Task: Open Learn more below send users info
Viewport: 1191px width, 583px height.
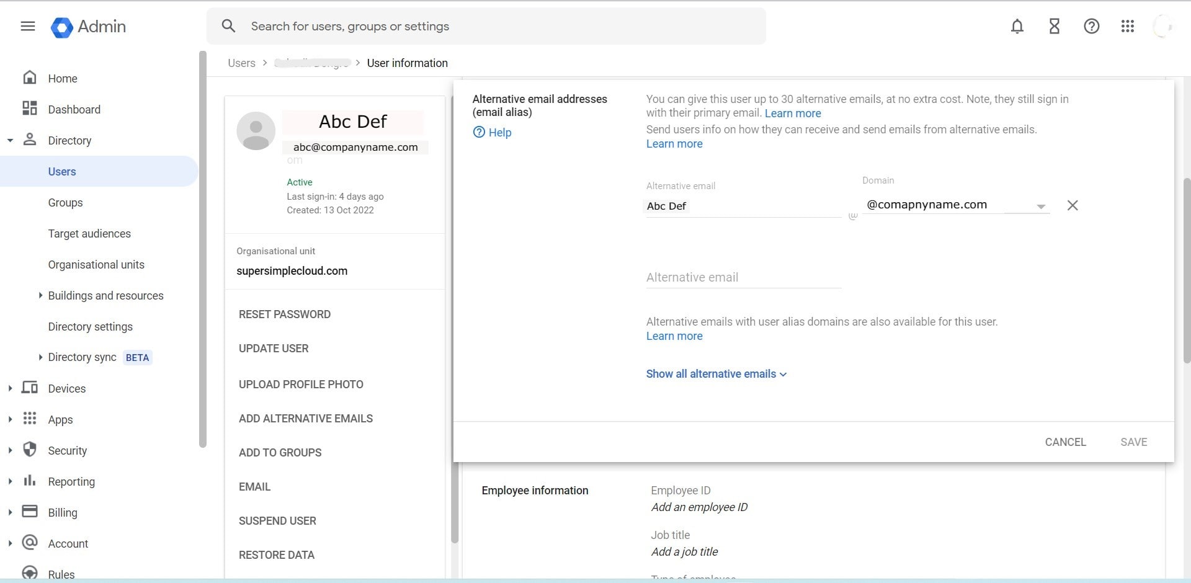Action: (x=674, y=144)
